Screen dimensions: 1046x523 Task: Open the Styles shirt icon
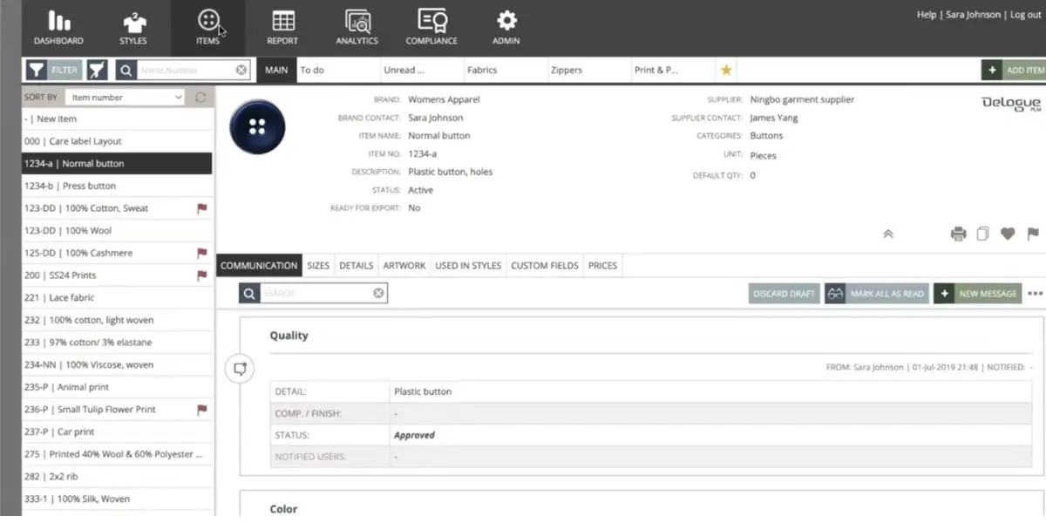coord(133,20)
